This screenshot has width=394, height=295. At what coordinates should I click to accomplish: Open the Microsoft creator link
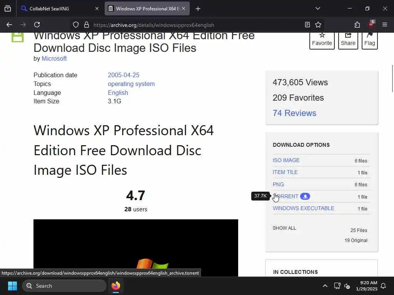(54, 58)
